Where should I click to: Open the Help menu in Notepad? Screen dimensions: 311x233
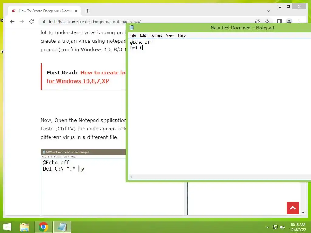tap(182, 35)
